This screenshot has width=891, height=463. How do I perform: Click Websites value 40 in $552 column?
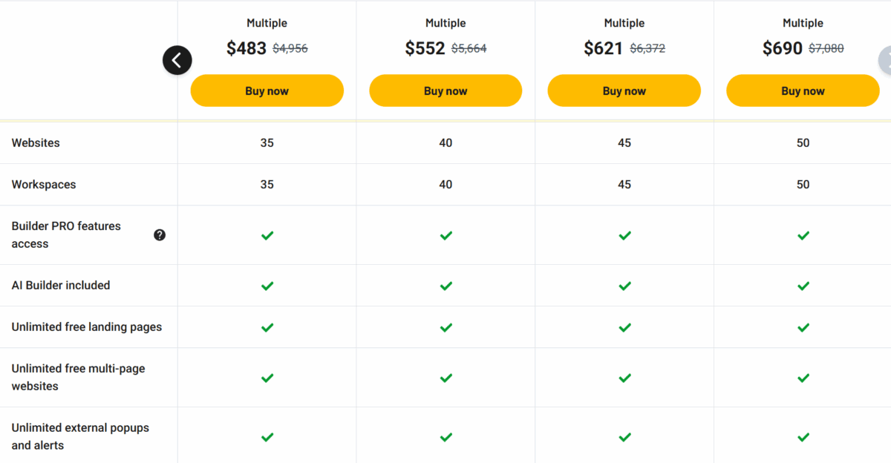coord(446,142)
